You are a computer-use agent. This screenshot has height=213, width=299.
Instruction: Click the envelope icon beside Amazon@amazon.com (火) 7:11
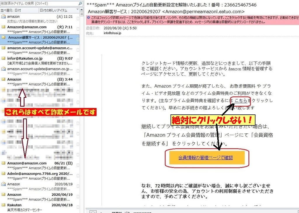(3, 27)
